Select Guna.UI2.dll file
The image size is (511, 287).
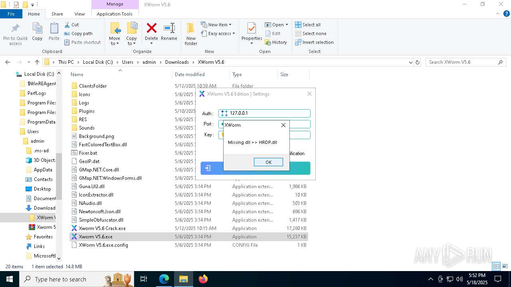pos(92,187)
